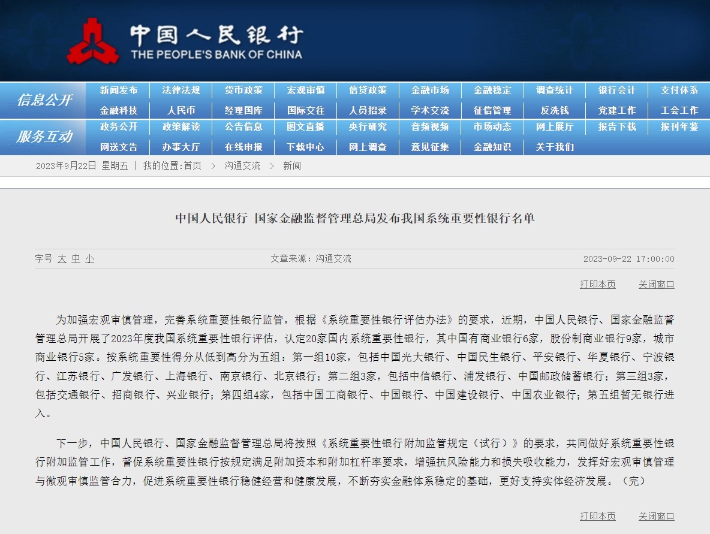Click the 信息公开 section header
Screen dimensions: 710x534
point(44,100)
